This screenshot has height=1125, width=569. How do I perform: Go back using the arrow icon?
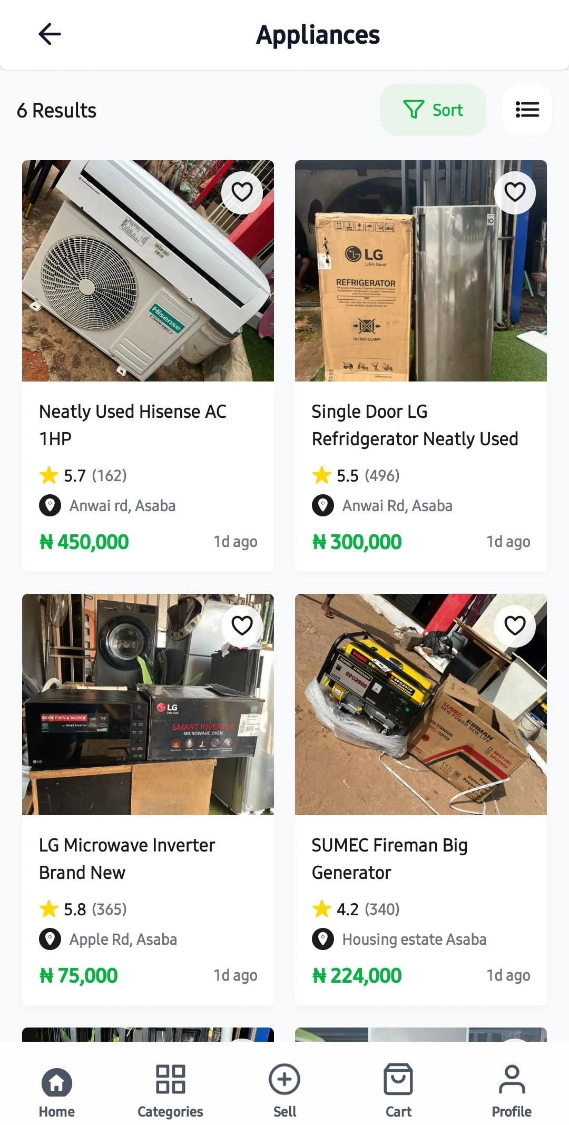pos(50,34)
